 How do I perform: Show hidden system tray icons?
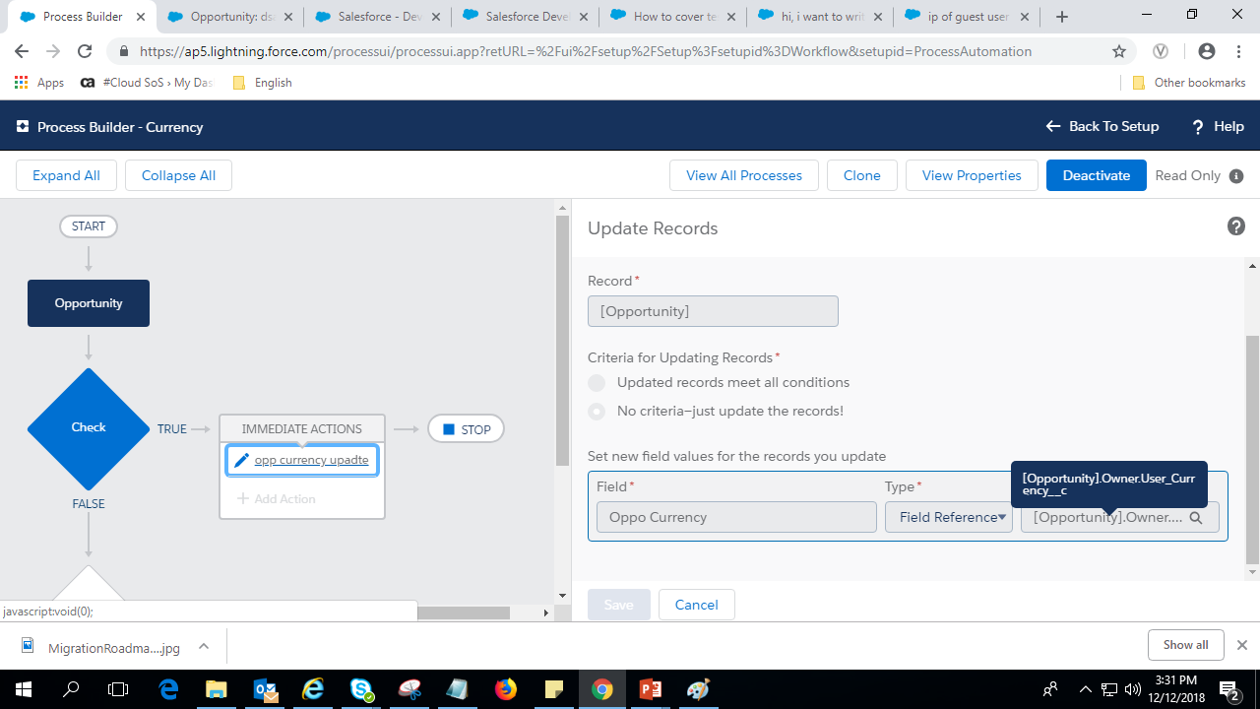click(1086, 689)
